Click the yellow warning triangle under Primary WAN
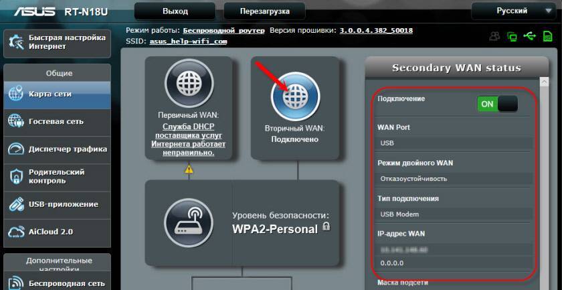The image size is (562, 290). (x=189, y=169)
